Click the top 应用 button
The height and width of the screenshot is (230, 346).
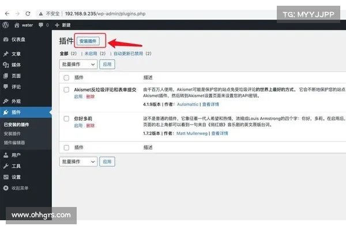coord(107,64)
